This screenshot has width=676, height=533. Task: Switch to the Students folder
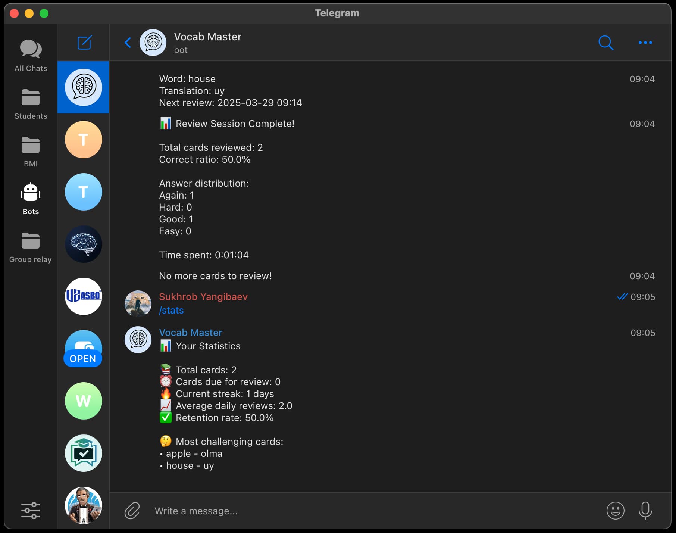pyautogui.click(x=31, y=104)
